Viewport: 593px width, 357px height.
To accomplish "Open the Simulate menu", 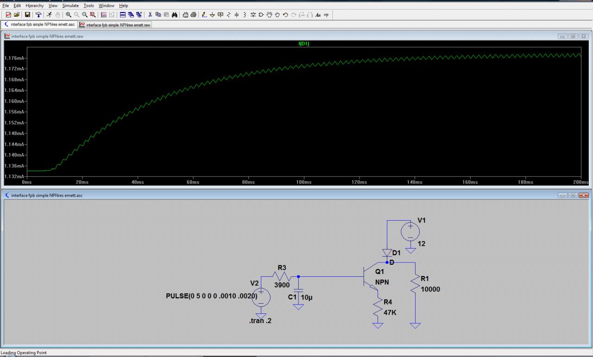I will pyautogui.click(x=70, y=6).
